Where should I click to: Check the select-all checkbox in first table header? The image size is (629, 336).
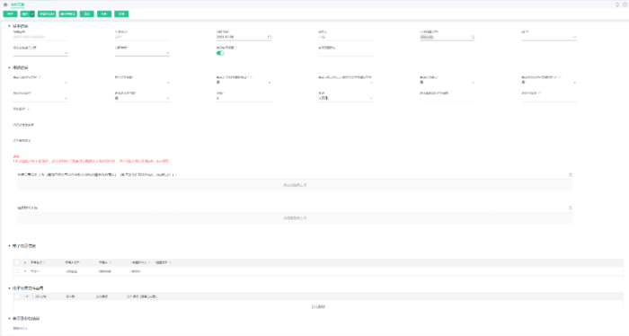(17, 262)
